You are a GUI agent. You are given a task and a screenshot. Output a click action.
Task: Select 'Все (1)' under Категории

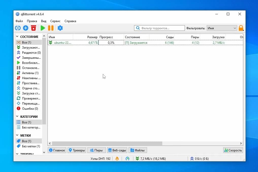tap(29, 122)
